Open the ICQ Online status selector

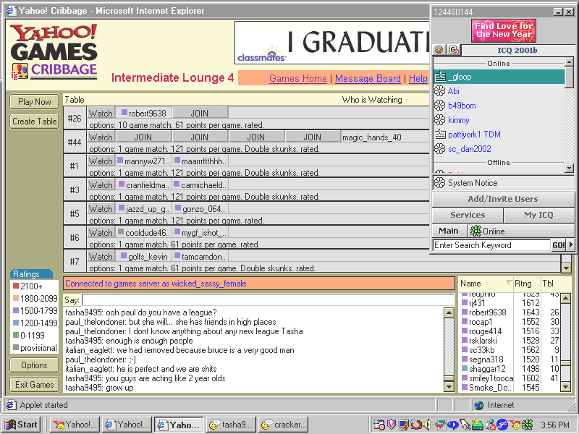(x=521, y=231)
